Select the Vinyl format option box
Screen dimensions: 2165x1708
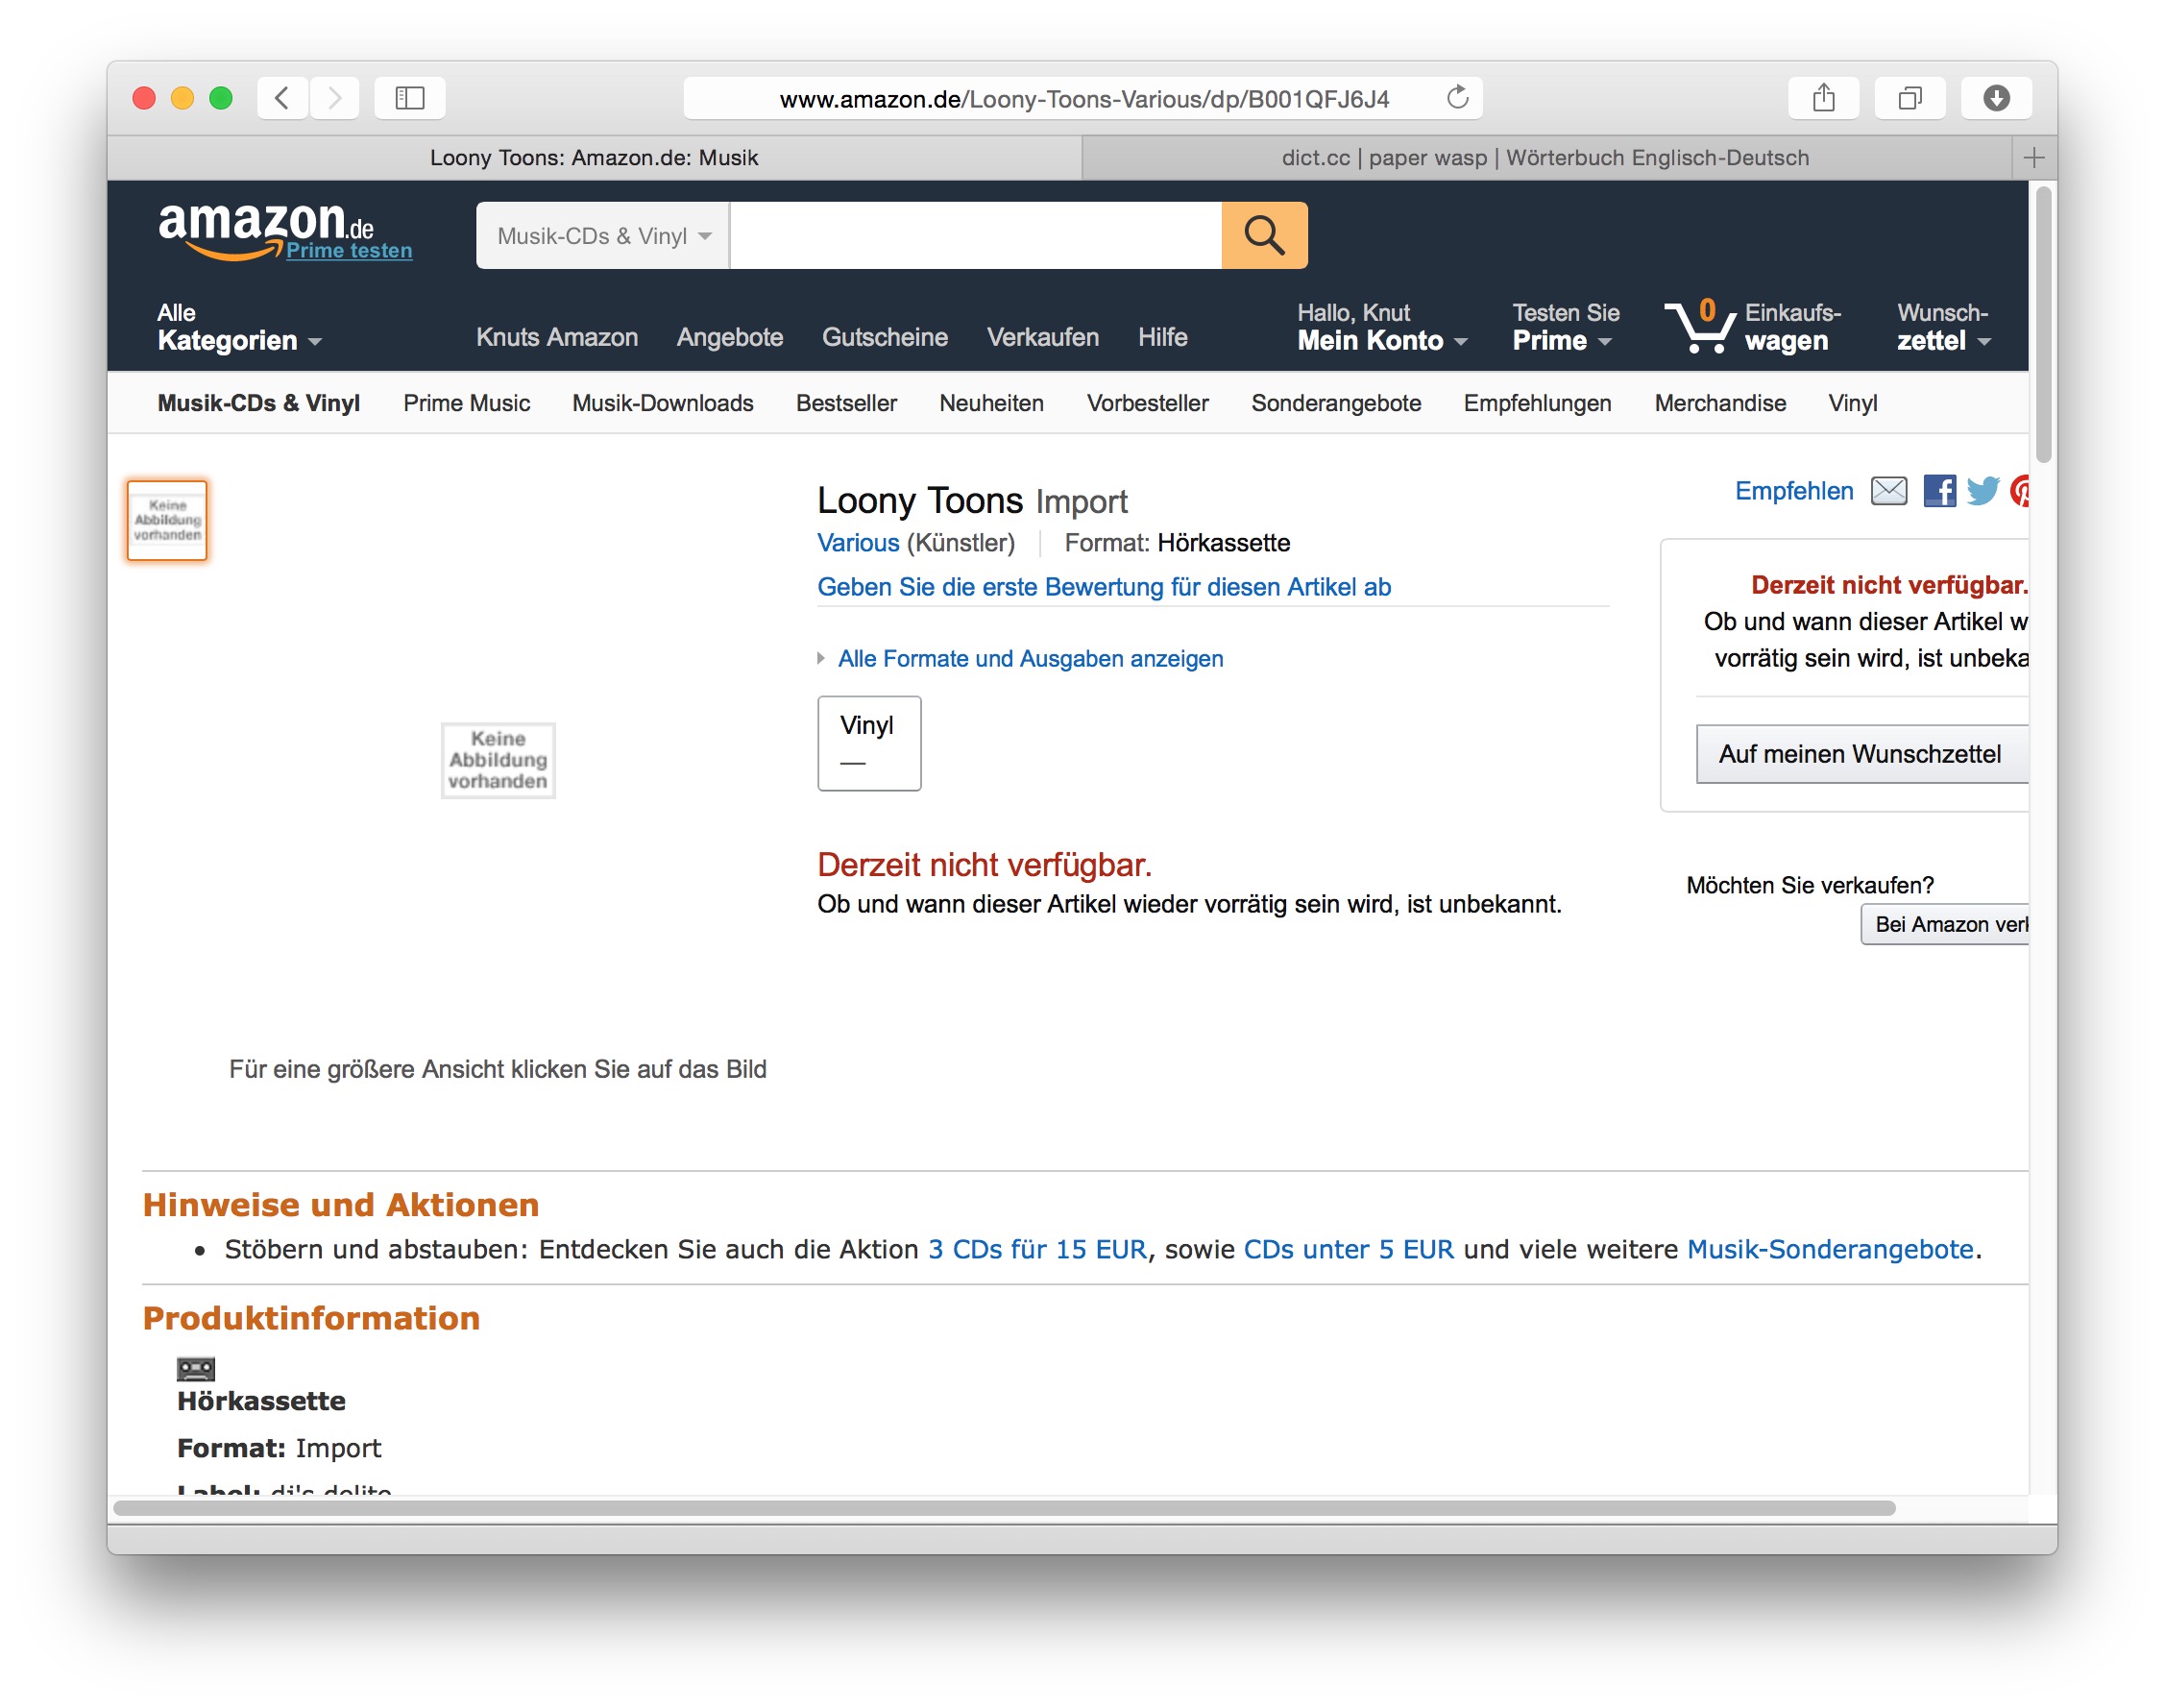868,743
